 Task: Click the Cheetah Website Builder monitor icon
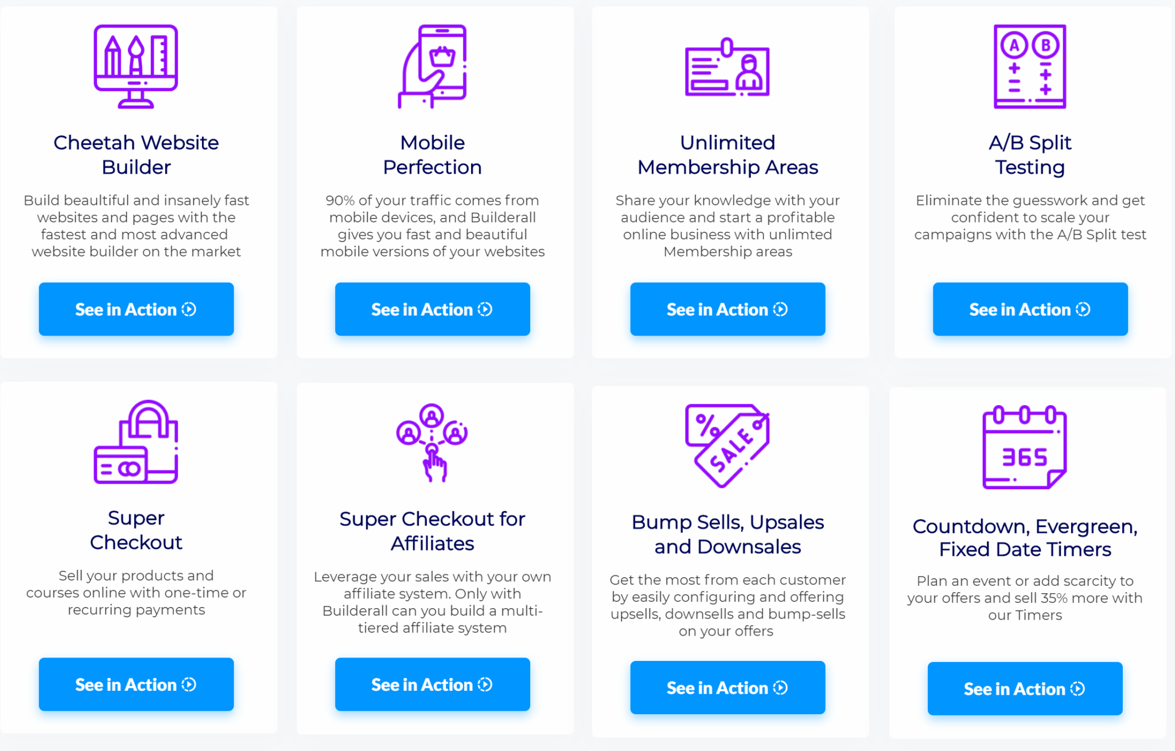136,67
